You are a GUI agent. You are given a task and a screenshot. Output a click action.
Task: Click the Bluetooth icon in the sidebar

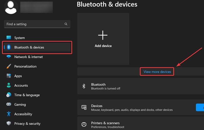click(9, 47)
